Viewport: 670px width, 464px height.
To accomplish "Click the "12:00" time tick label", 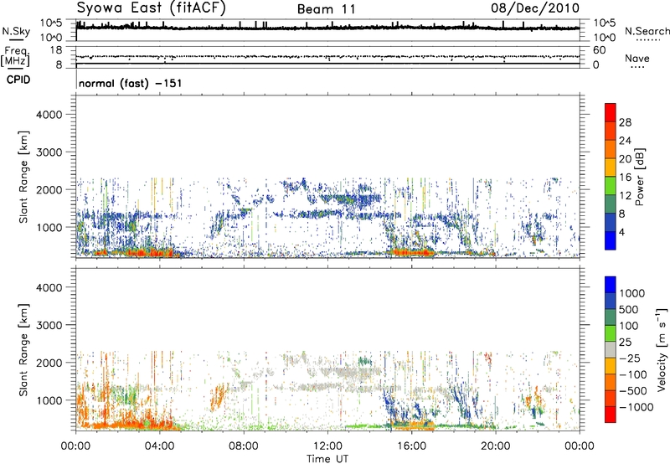I will pyautogui.click(x=327, y=446).
